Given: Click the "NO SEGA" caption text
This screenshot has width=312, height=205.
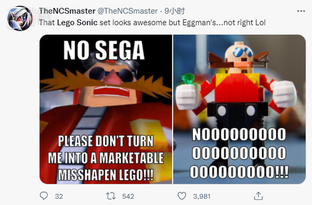Looking at the screenshot, I should (104, 50).
